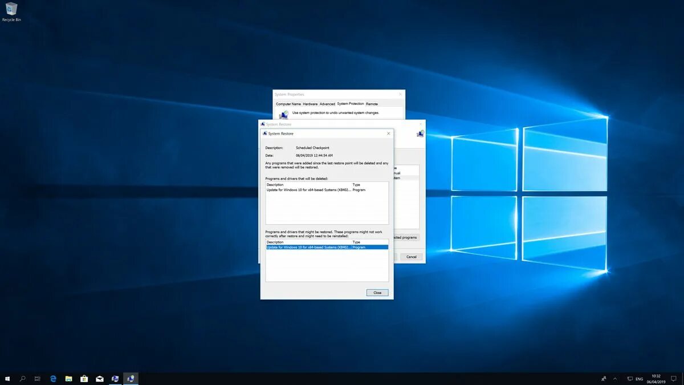
Task: Open File Explorer from the taskbar
Action: 68,379
